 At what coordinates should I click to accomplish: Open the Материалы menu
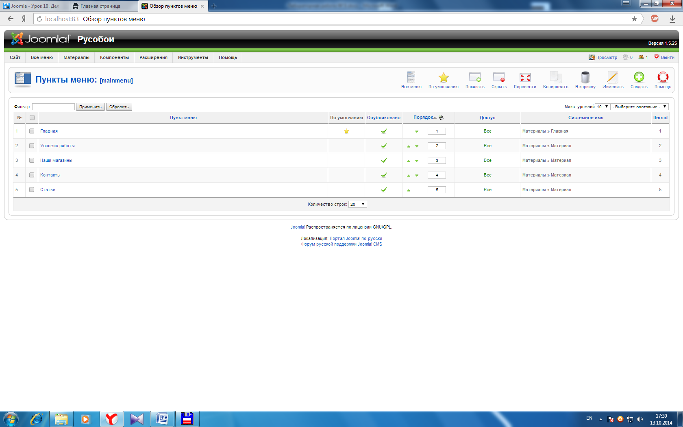tap(76, 57)
